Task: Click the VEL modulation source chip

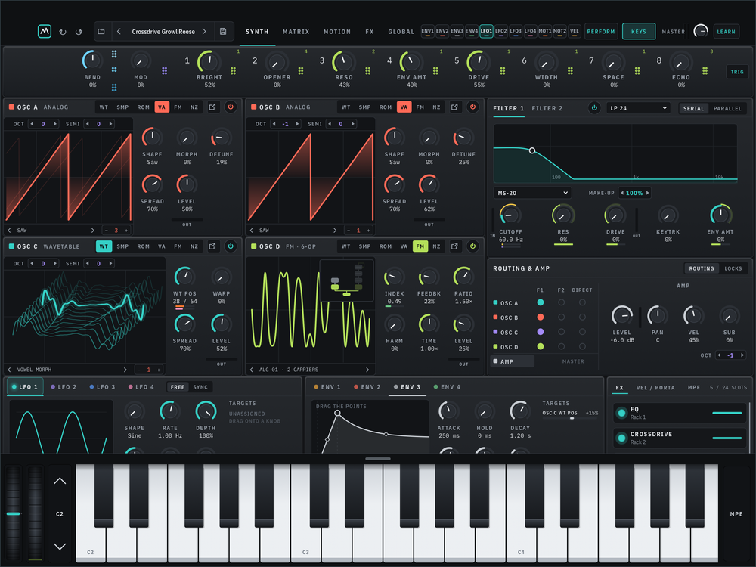Action: click(575, 31)
